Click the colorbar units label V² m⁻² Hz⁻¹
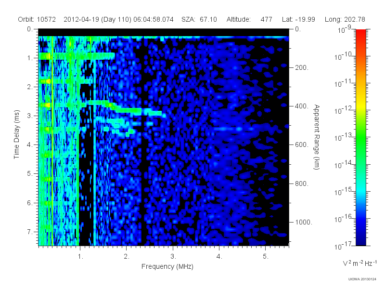Viewport: 385px width, 289px height. [359, 263]
